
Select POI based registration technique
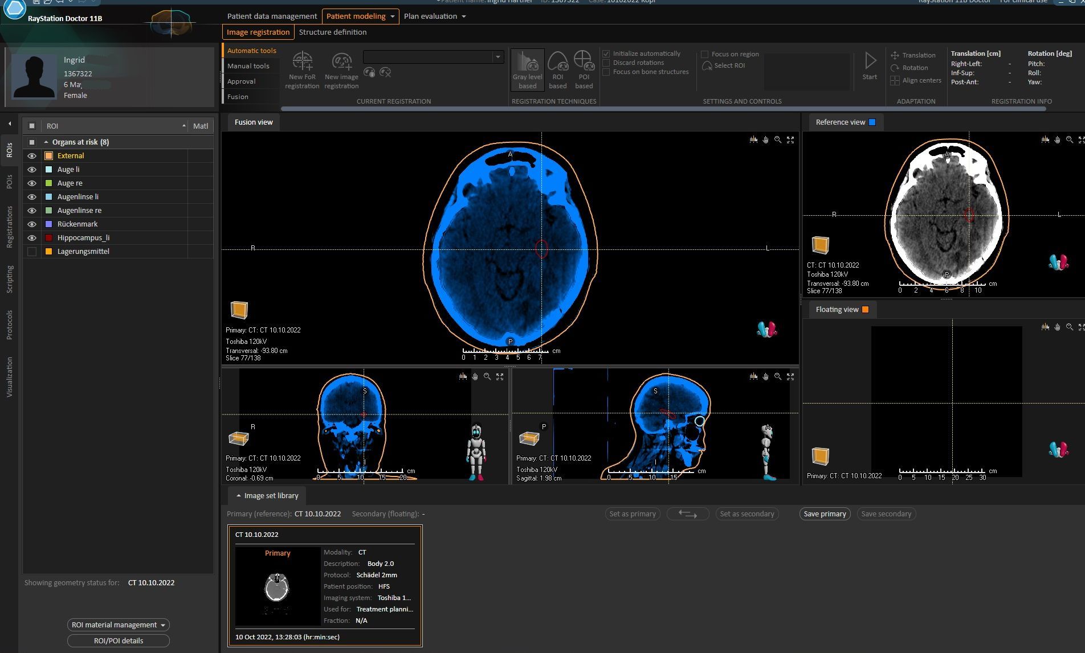click(x=584, y=69)
